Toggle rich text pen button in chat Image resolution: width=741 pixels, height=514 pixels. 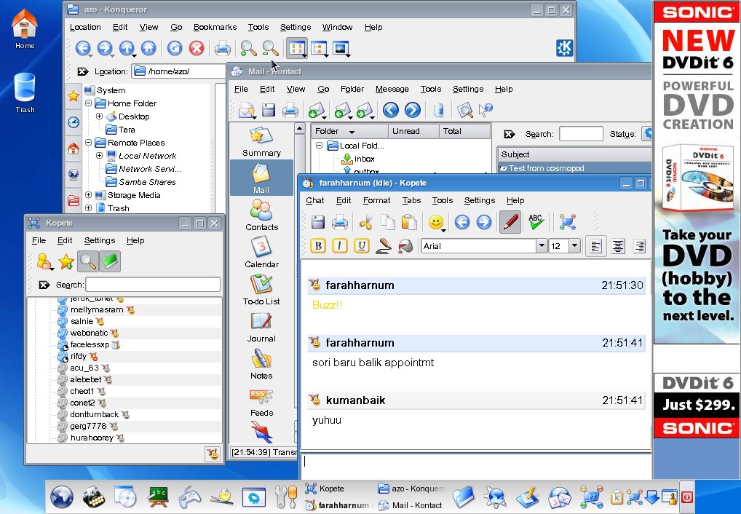click(x=510, y=222)
